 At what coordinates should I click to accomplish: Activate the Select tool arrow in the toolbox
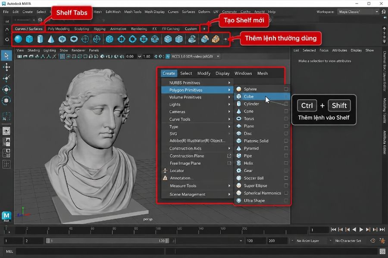coord(6,55)
